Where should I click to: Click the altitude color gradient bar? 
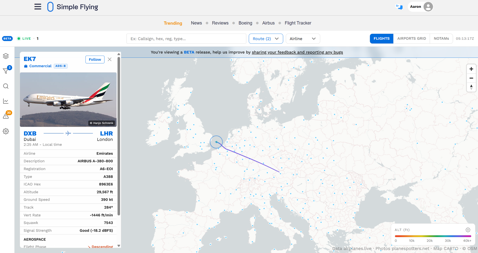point(433,236)
